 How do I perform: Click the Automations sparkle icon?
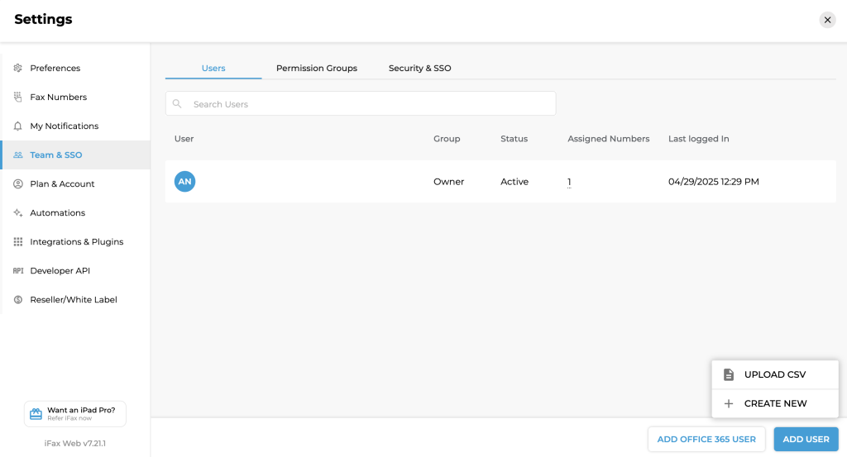(x=18, y=212)
